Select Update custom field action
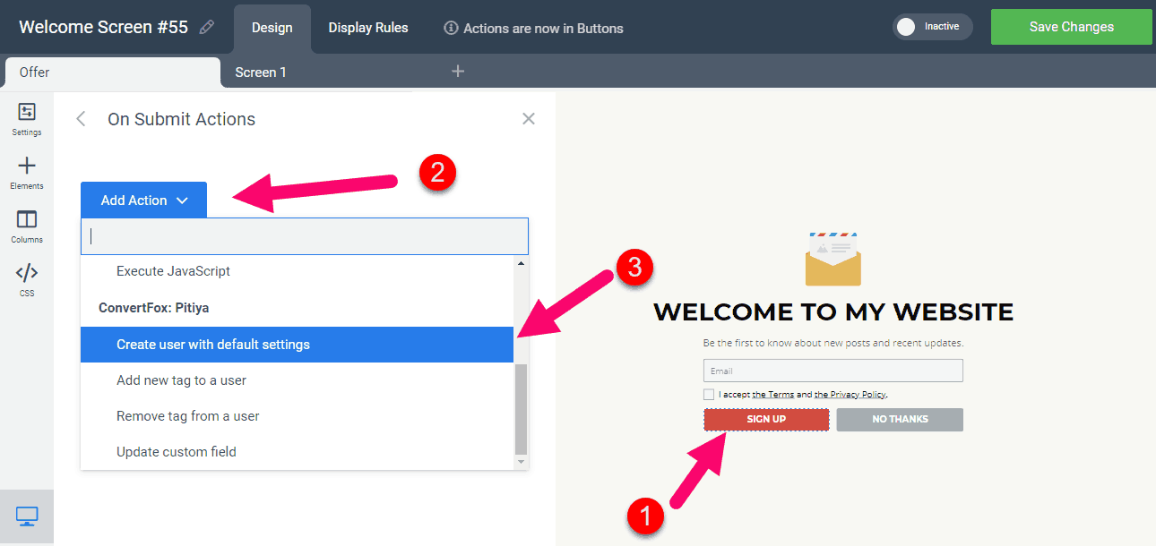This screenshot has width=1156, height=546. point(298,452)
